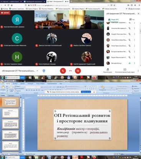
Task: Open the Вставка ribbon tab in PowerPoint
Action: [x=15, y=84]
